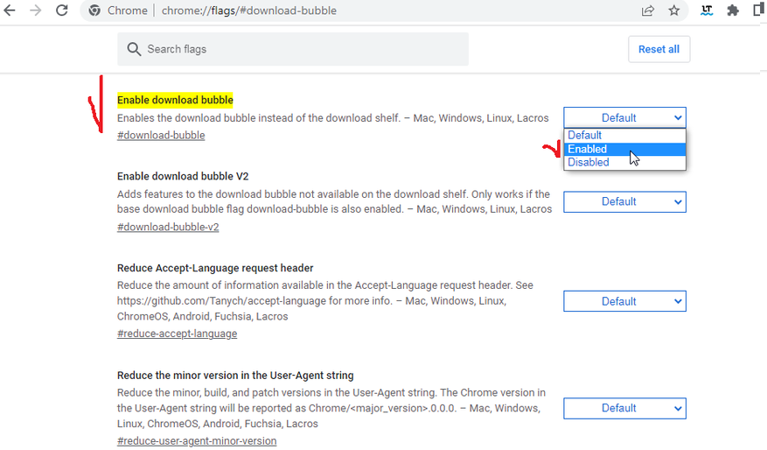Open the Enable download bubble dropdown
Screen dimensions: 767x450
(x=624, y=117)
